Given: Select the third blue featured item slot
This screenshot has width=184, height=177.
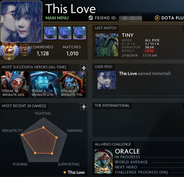Looking at the screenshot, I should [80, 33].
